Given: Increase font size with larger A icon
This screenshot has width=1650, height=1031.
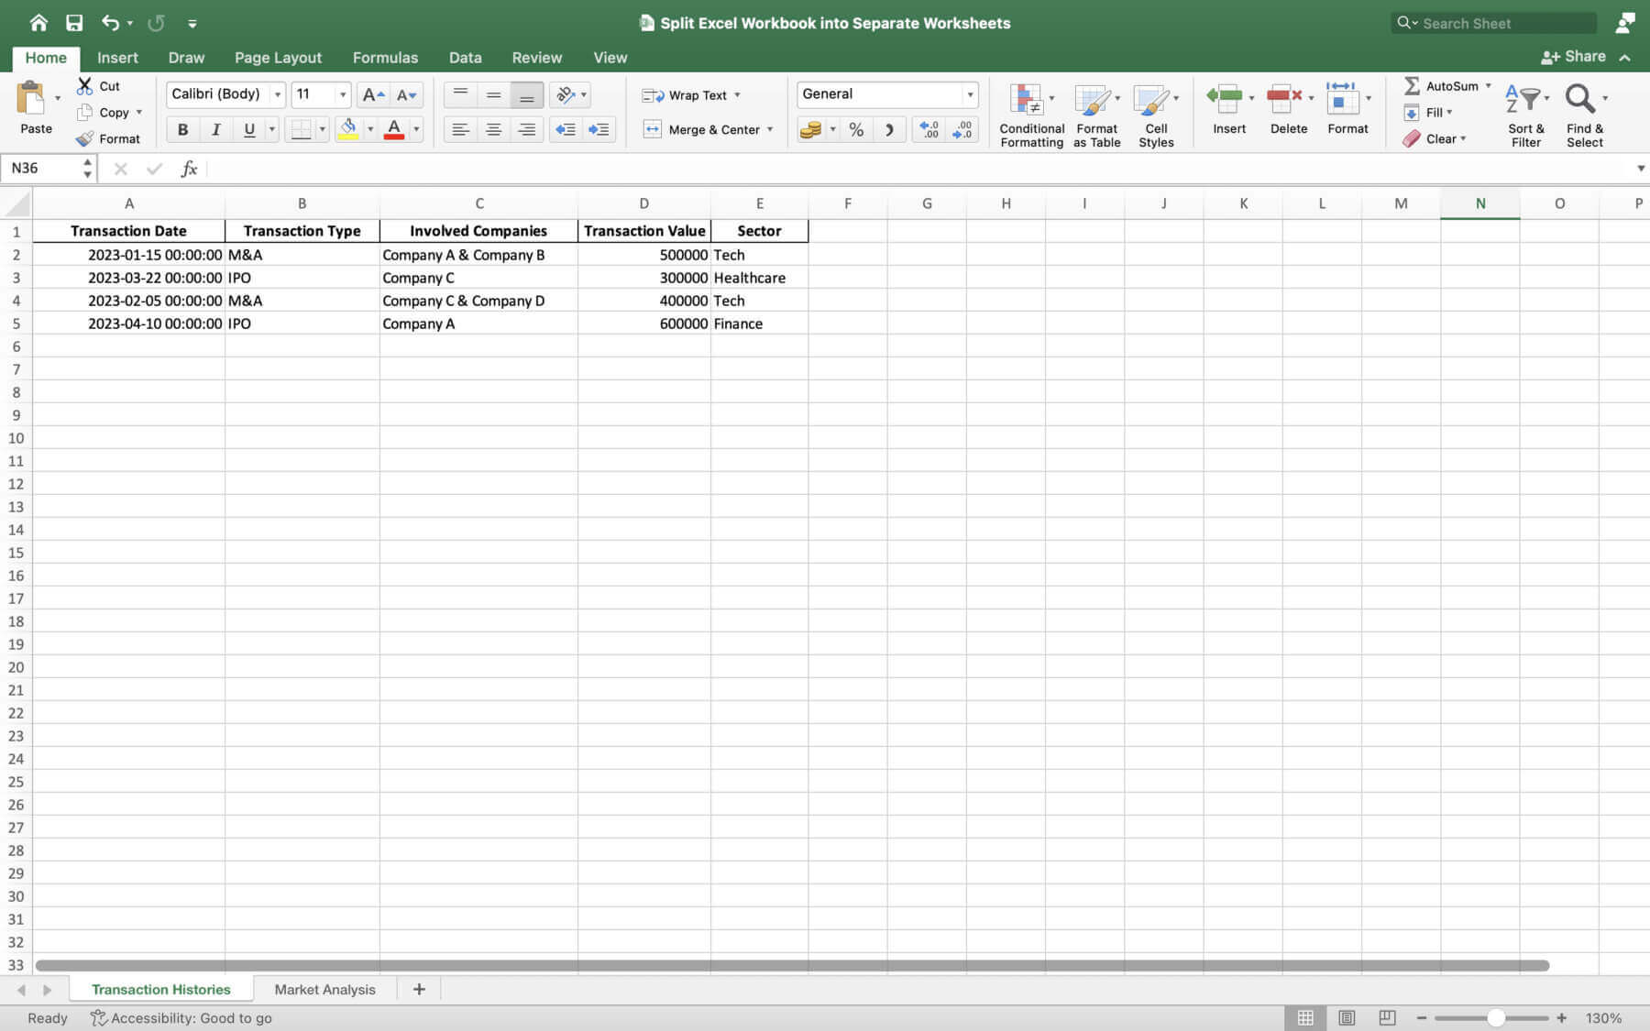Looking at the screenshot, I should pos(372,94).
